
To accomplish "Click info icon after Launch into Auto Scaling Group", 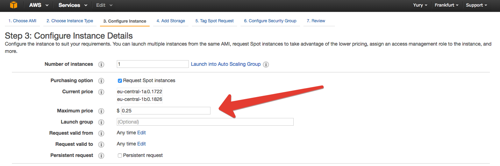I will pos(266,64).
